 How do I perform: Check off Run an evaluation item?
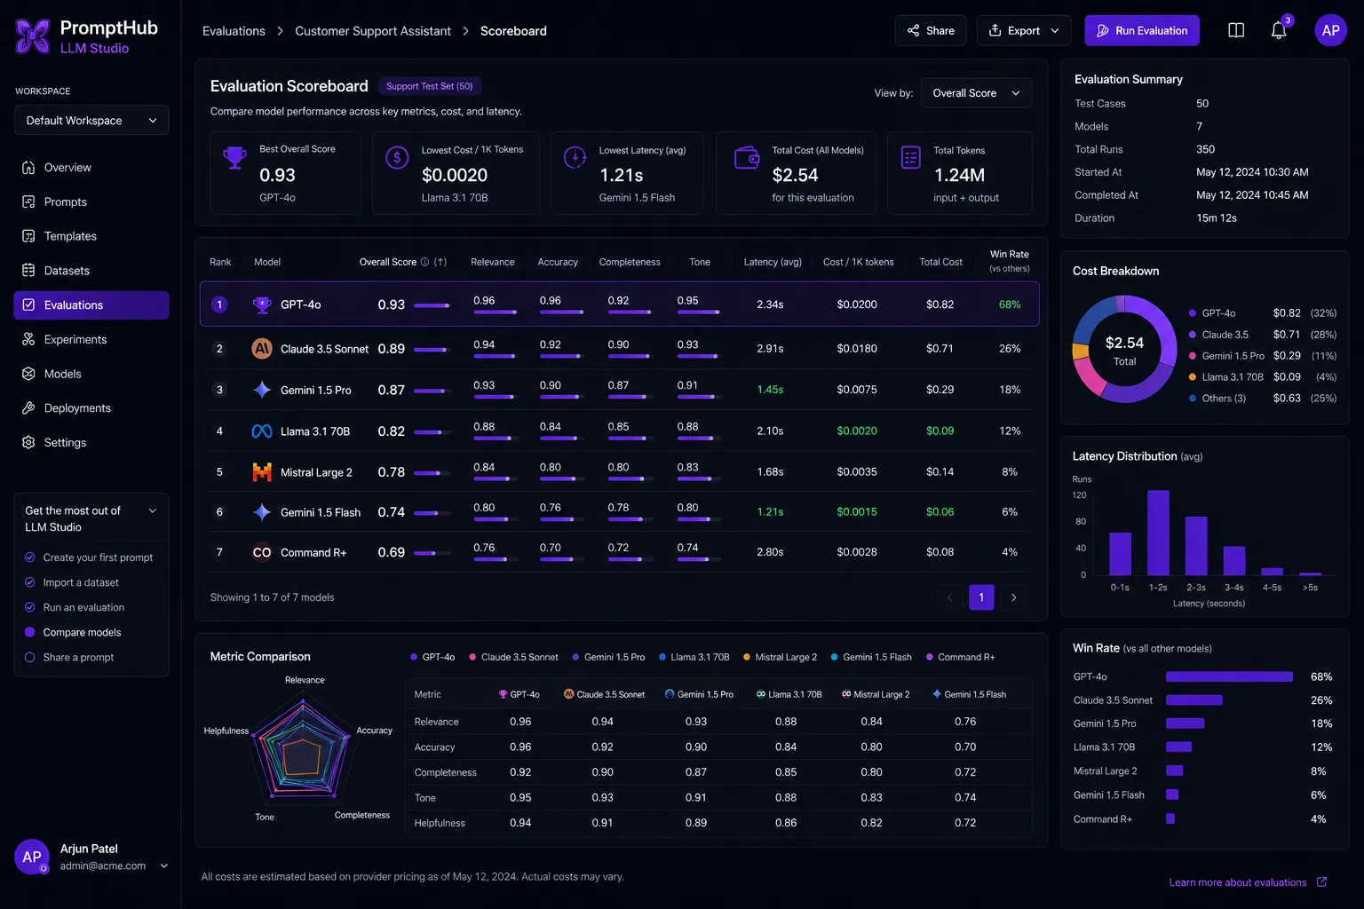coord(83,607)
